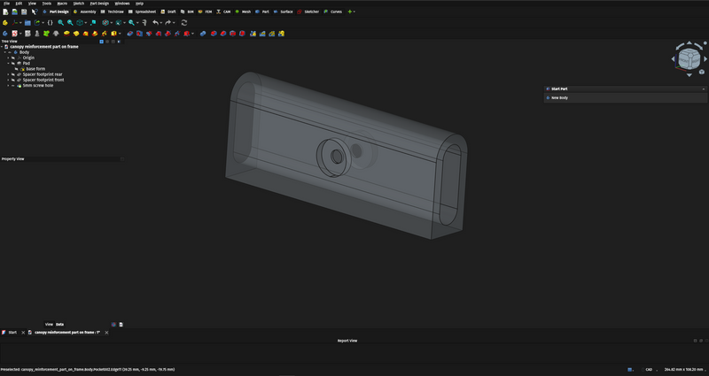
Task: Click the New Body link
Action: [559, 98]
